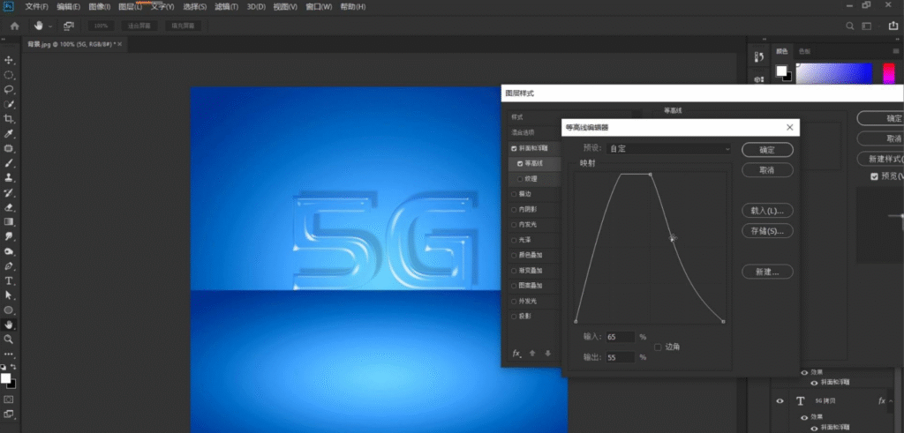Click Fit Screen (适合屏幕) button
This screenshot has height=433, width=904.
139,26
